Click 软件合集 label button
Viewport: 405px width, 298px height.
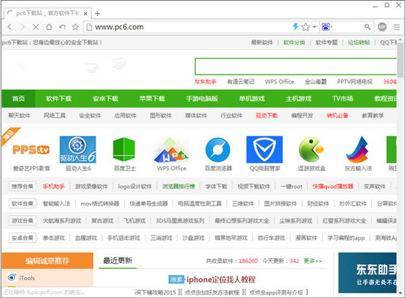[x=22, y=204]
